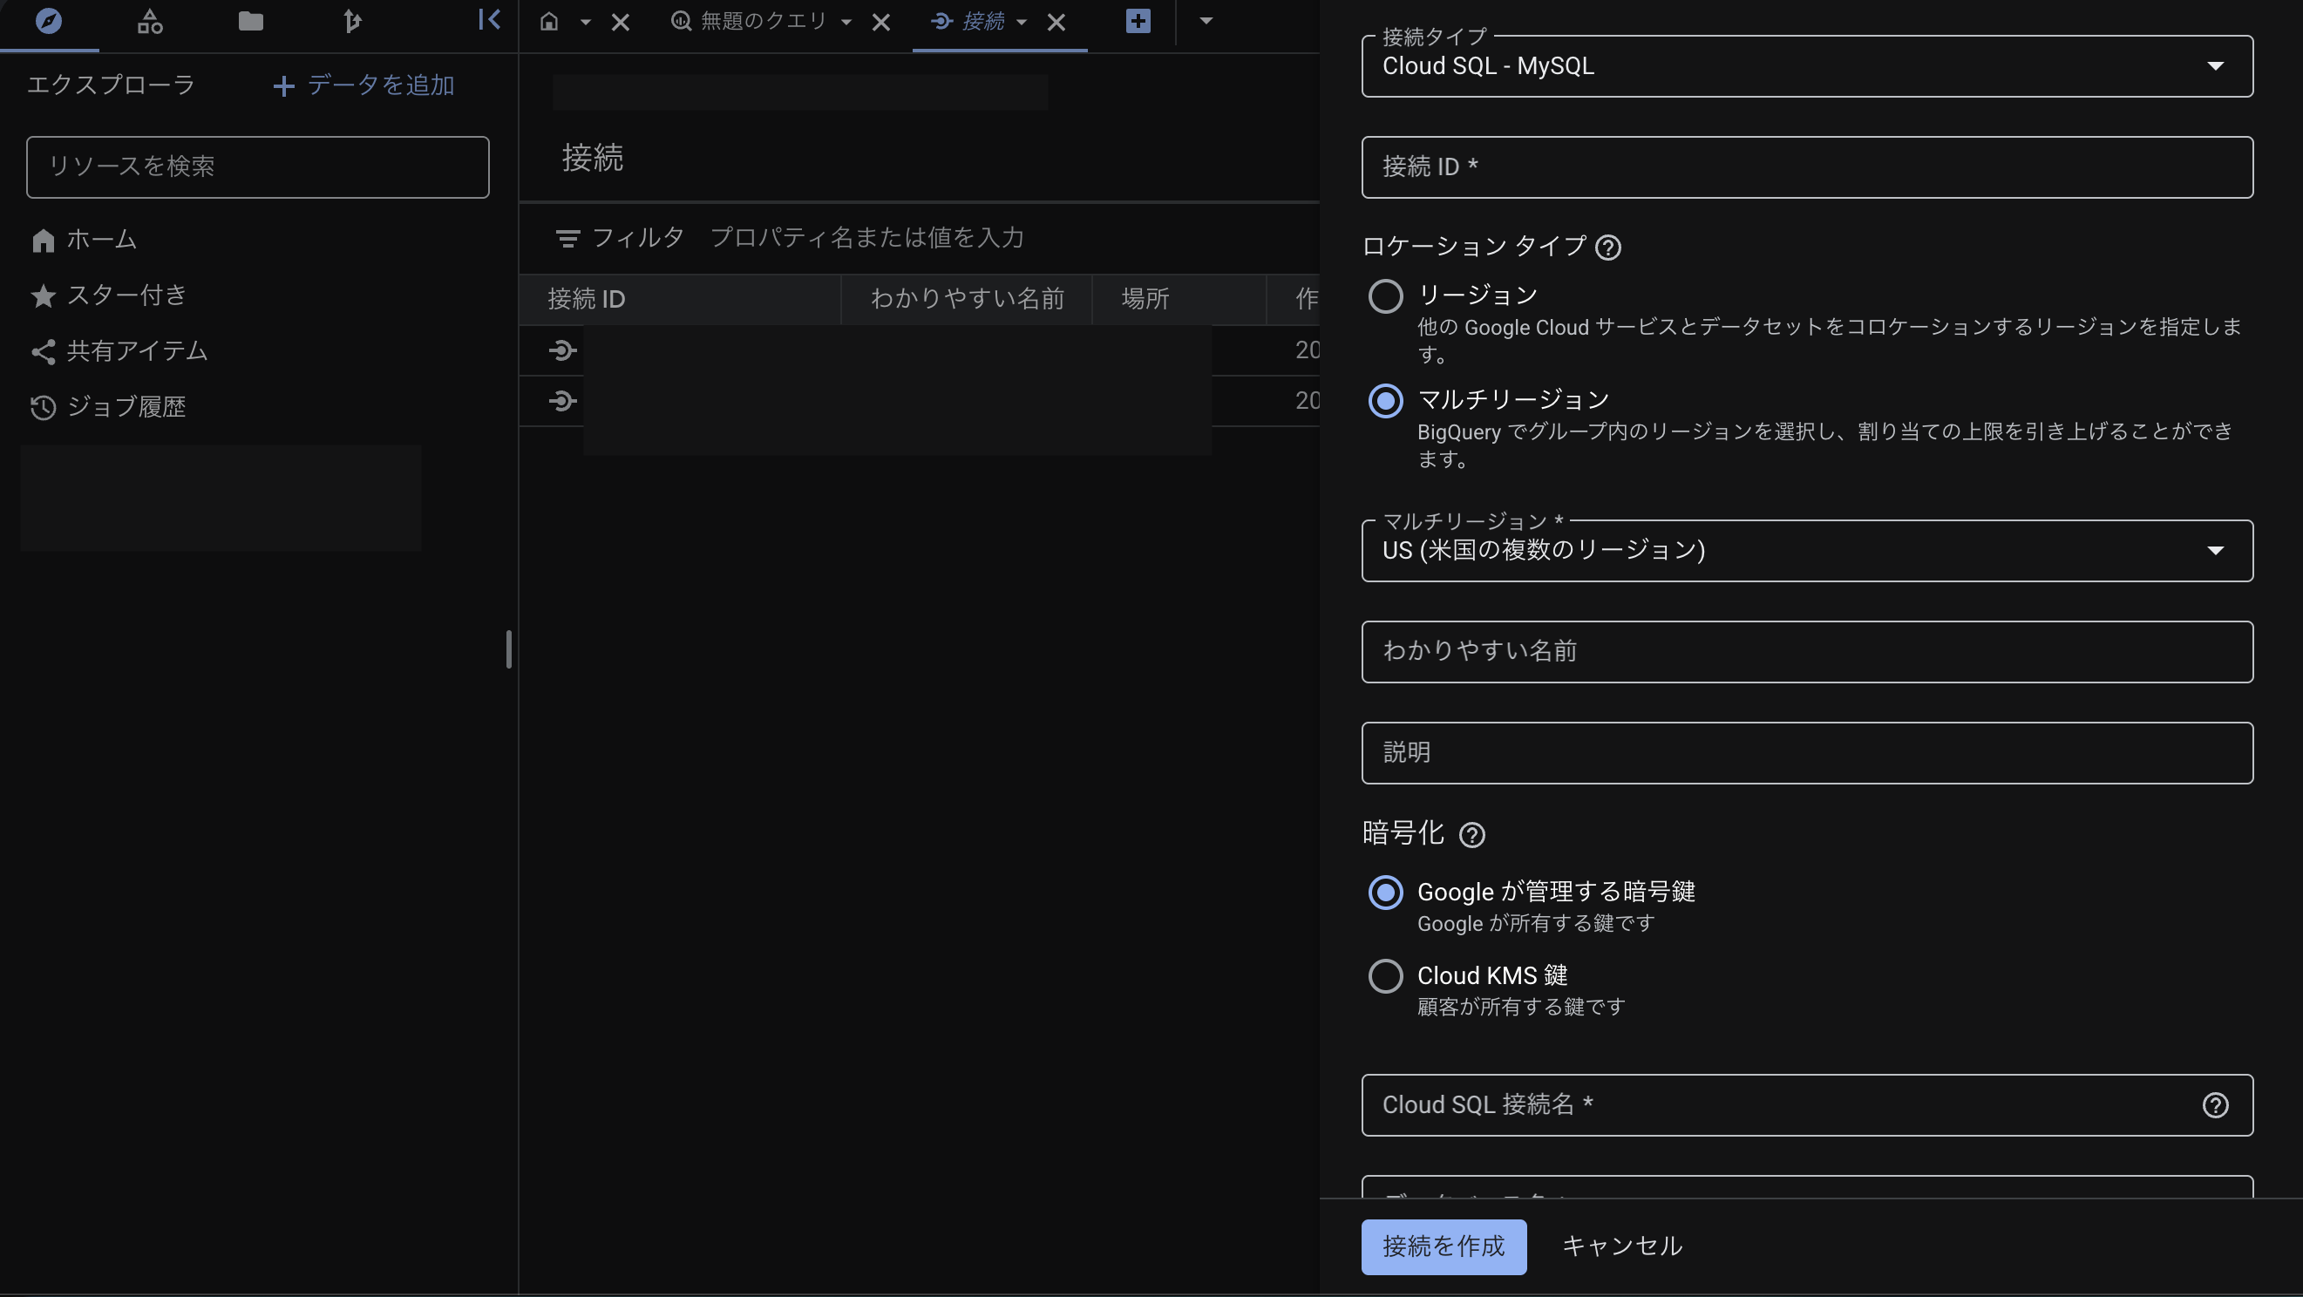Open the folder icon tab in left panel
This screenshot has width=2303, height=1297.
pyautogui.click(x=250, y=22)
